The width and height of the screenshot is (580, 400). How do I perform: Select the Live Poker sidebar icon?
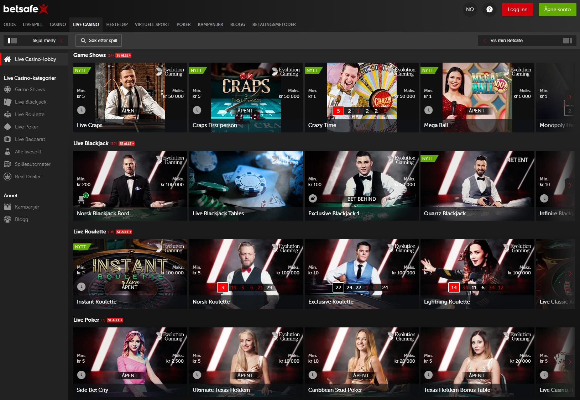(x=7, y=127)
